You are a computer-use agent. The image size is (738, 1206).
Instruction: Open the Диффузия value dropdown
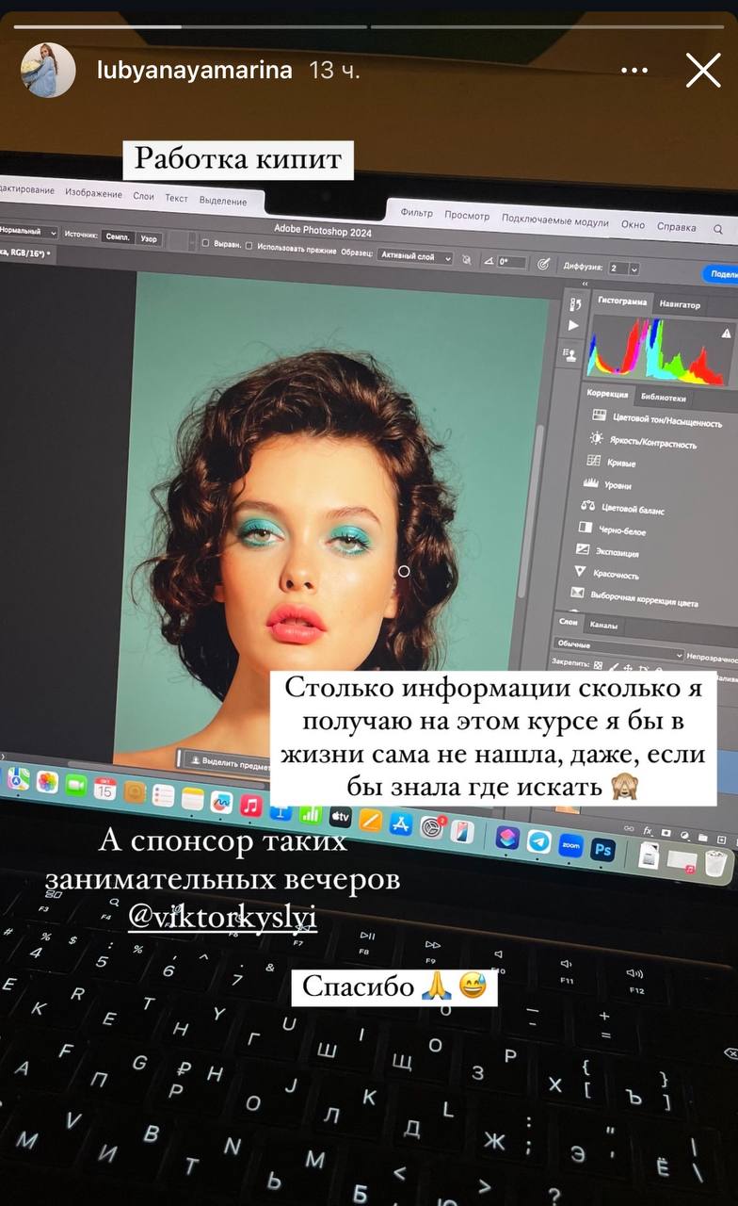click(623, 269)
